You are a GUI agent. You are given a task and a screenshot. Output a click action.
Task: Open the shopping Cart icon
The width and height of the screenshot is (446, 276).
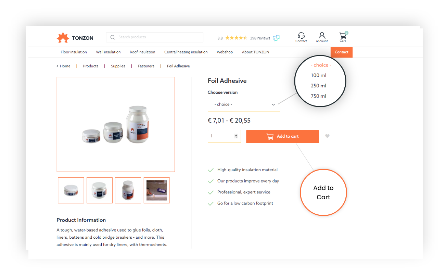[343, 35]
